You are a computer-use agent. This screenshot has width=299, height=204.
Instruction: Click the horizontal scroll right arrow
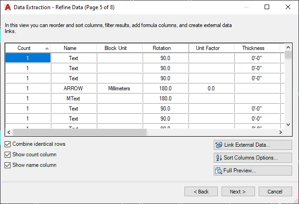coord(281,132)
